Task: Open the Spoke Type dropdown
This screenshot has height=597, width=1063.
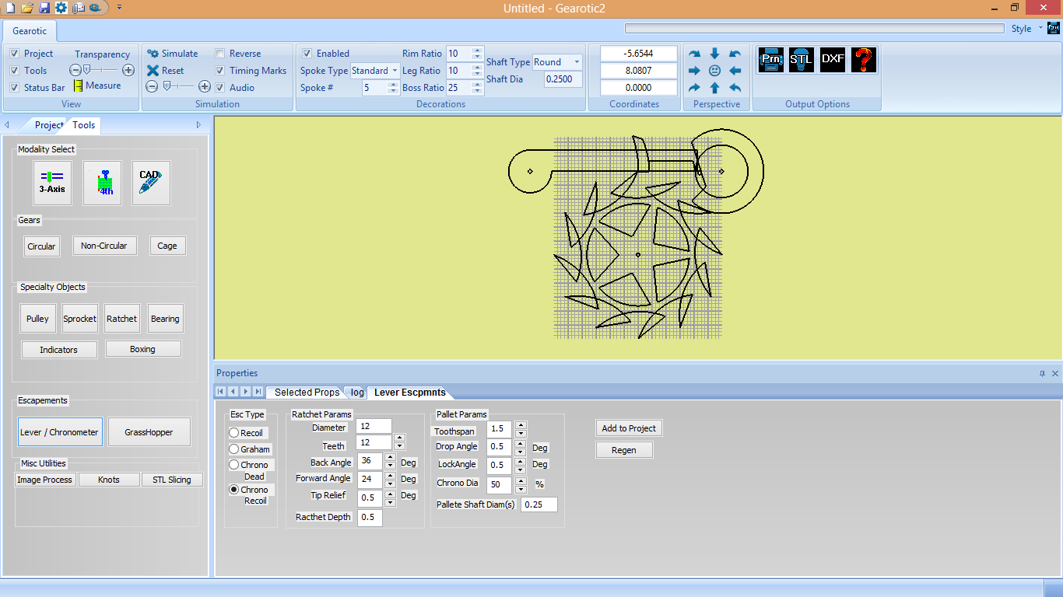Action: [395, 71]
